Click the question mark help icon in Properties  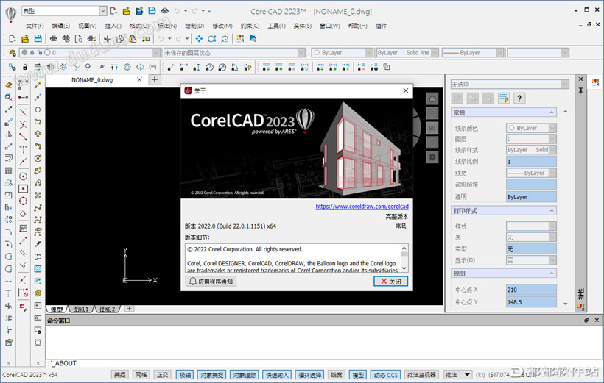[x=519, y=99]
